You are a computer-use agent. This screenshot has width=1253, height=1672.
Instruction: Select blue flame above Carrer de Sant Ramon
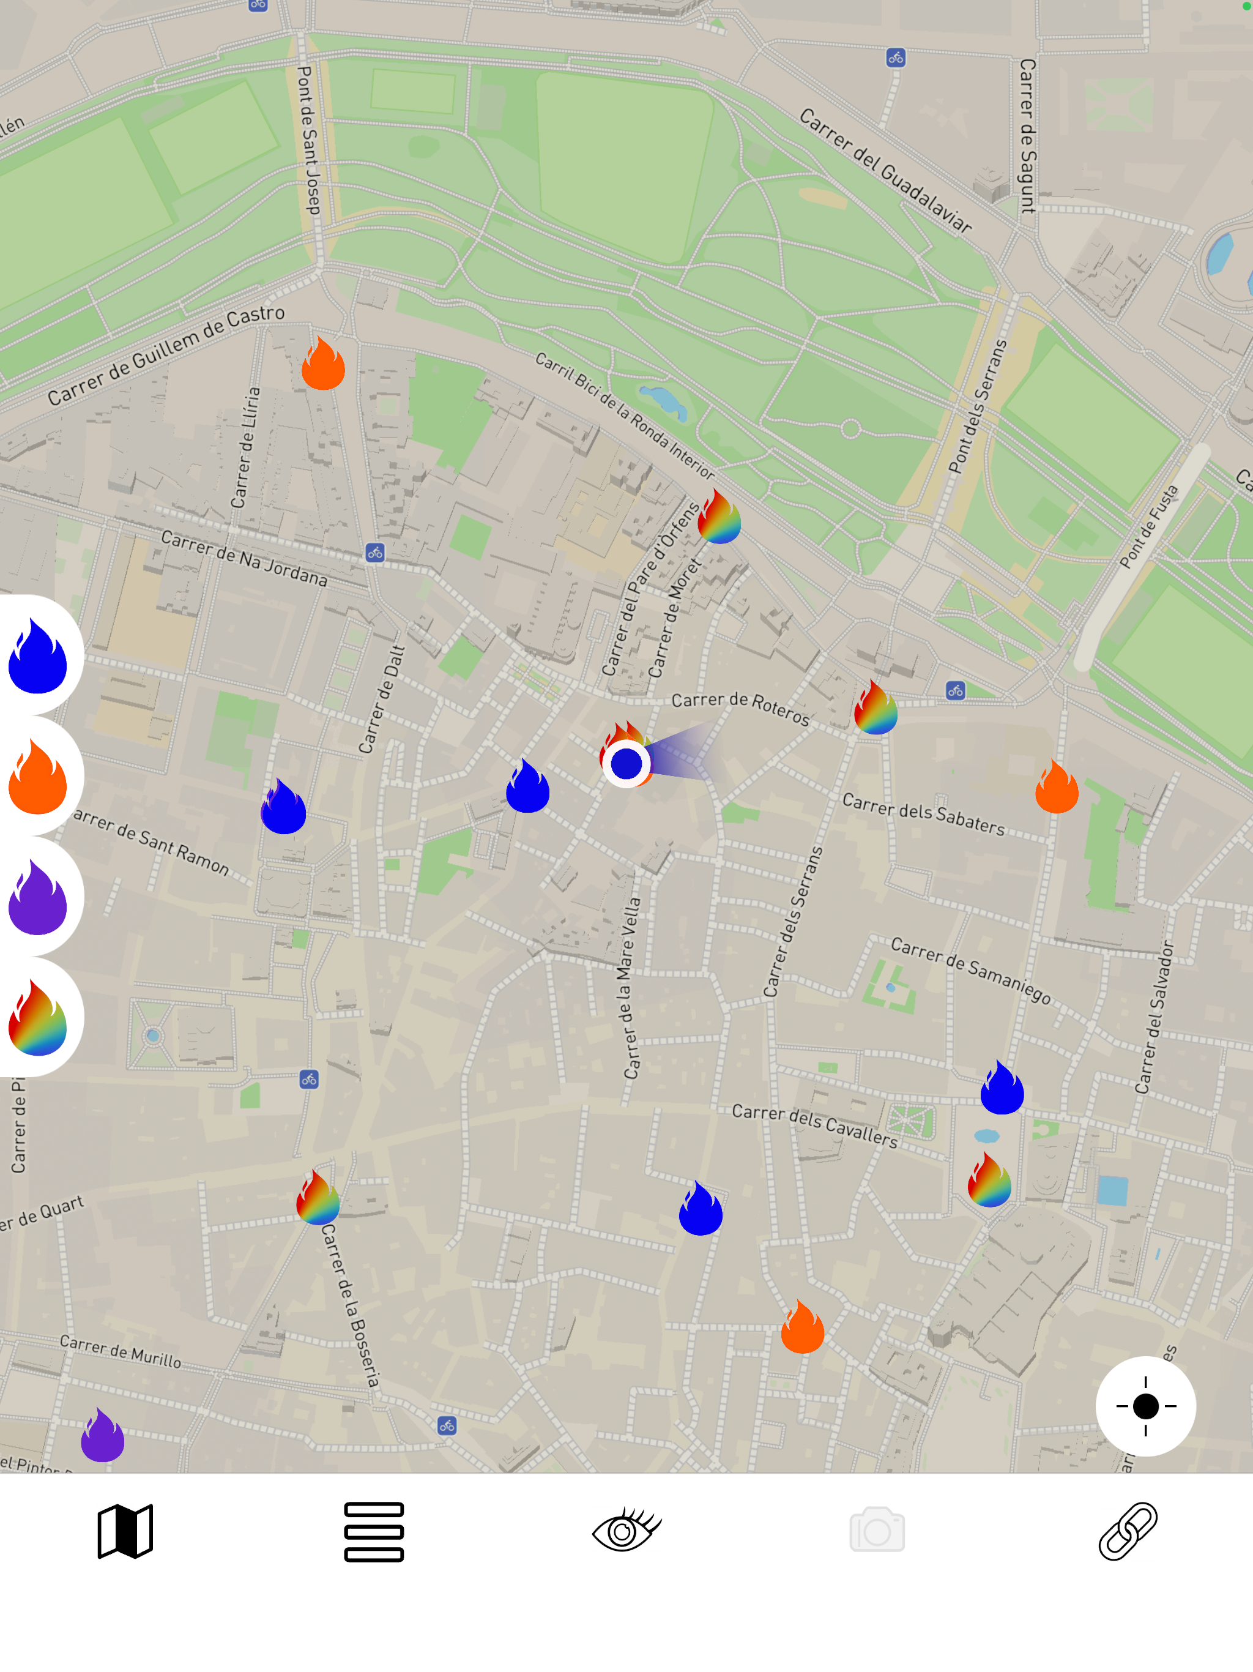click(x=283, y=806)
